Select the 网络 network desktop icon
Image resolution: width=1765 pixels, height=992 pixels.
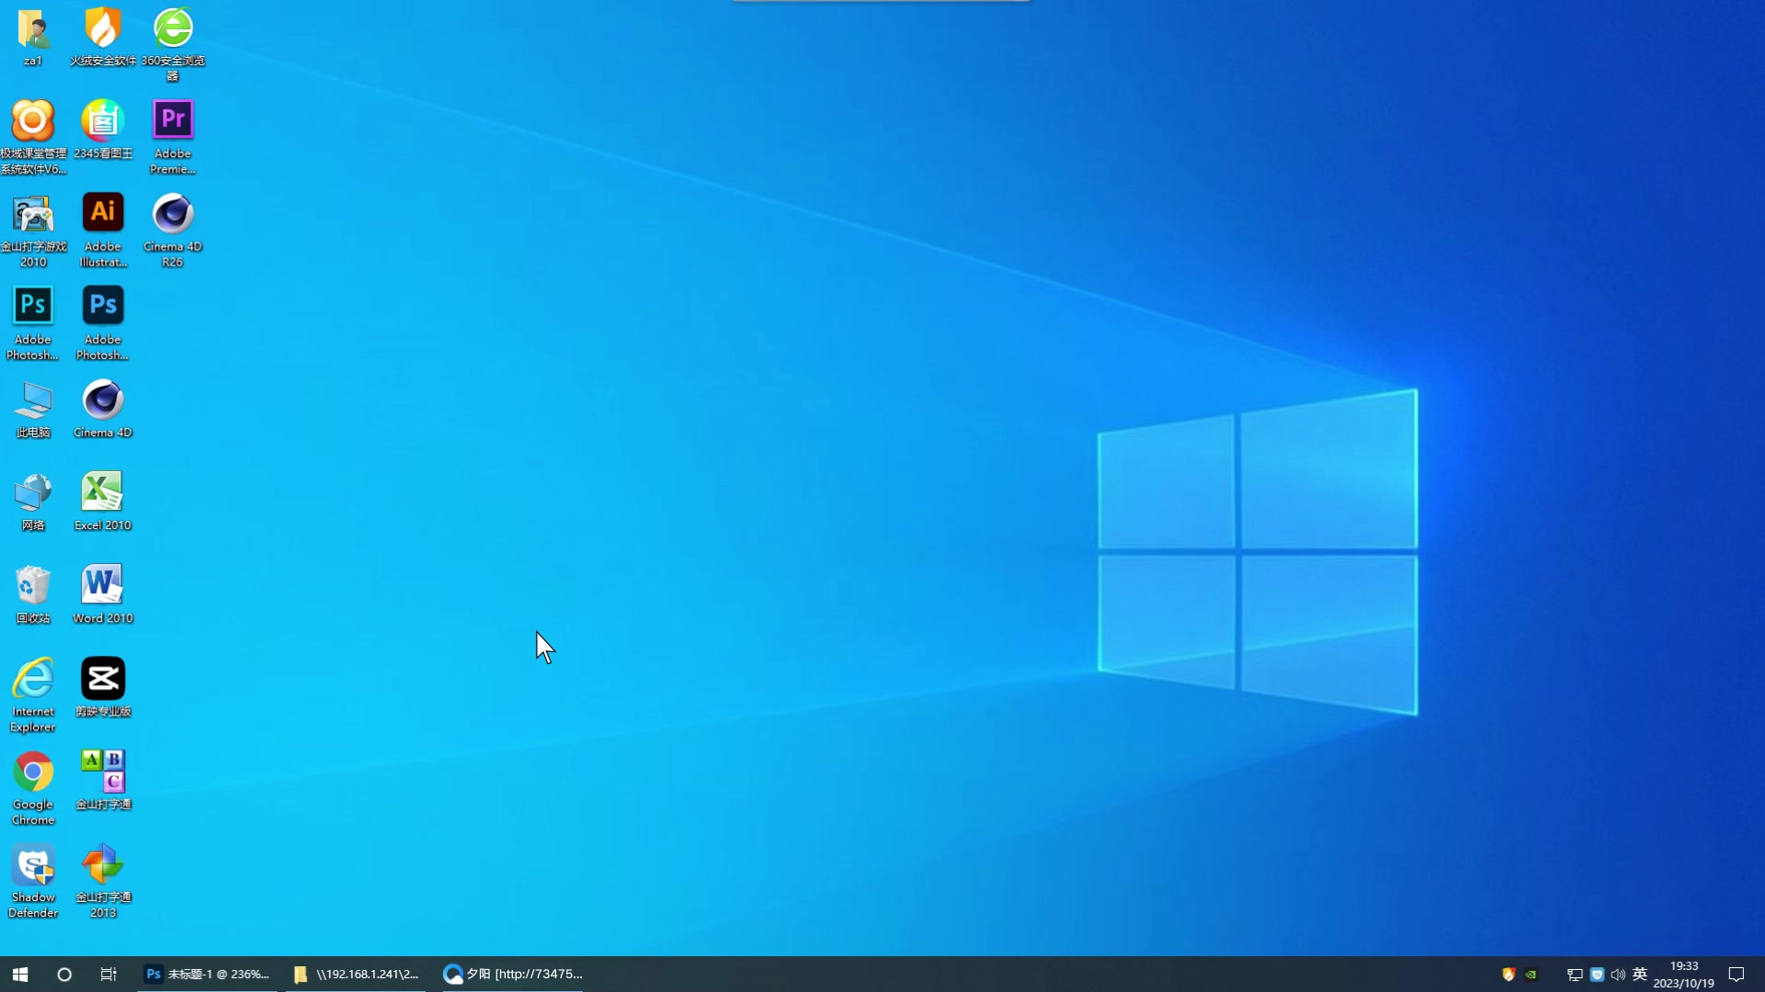pos(33,502)
